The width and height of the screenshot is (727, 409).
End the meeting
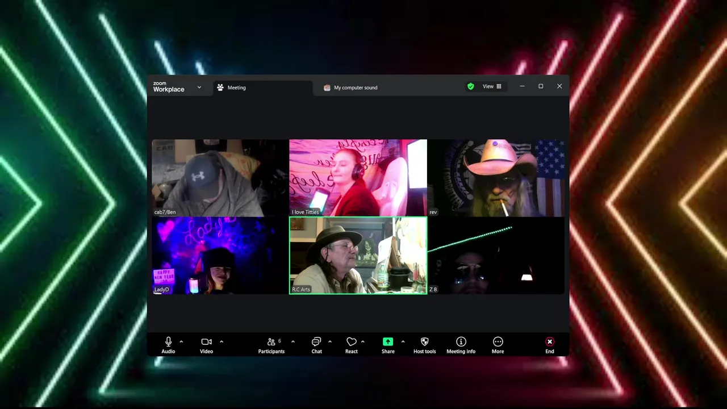(550, 345)
